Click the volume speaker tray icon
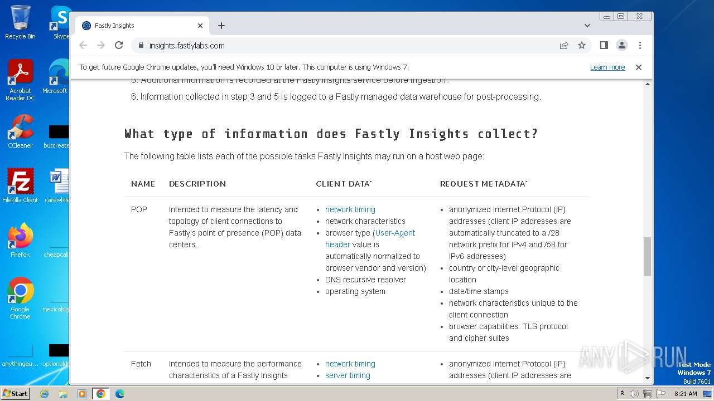This screenshot has width=714, height=401. [x=634, y=394]
